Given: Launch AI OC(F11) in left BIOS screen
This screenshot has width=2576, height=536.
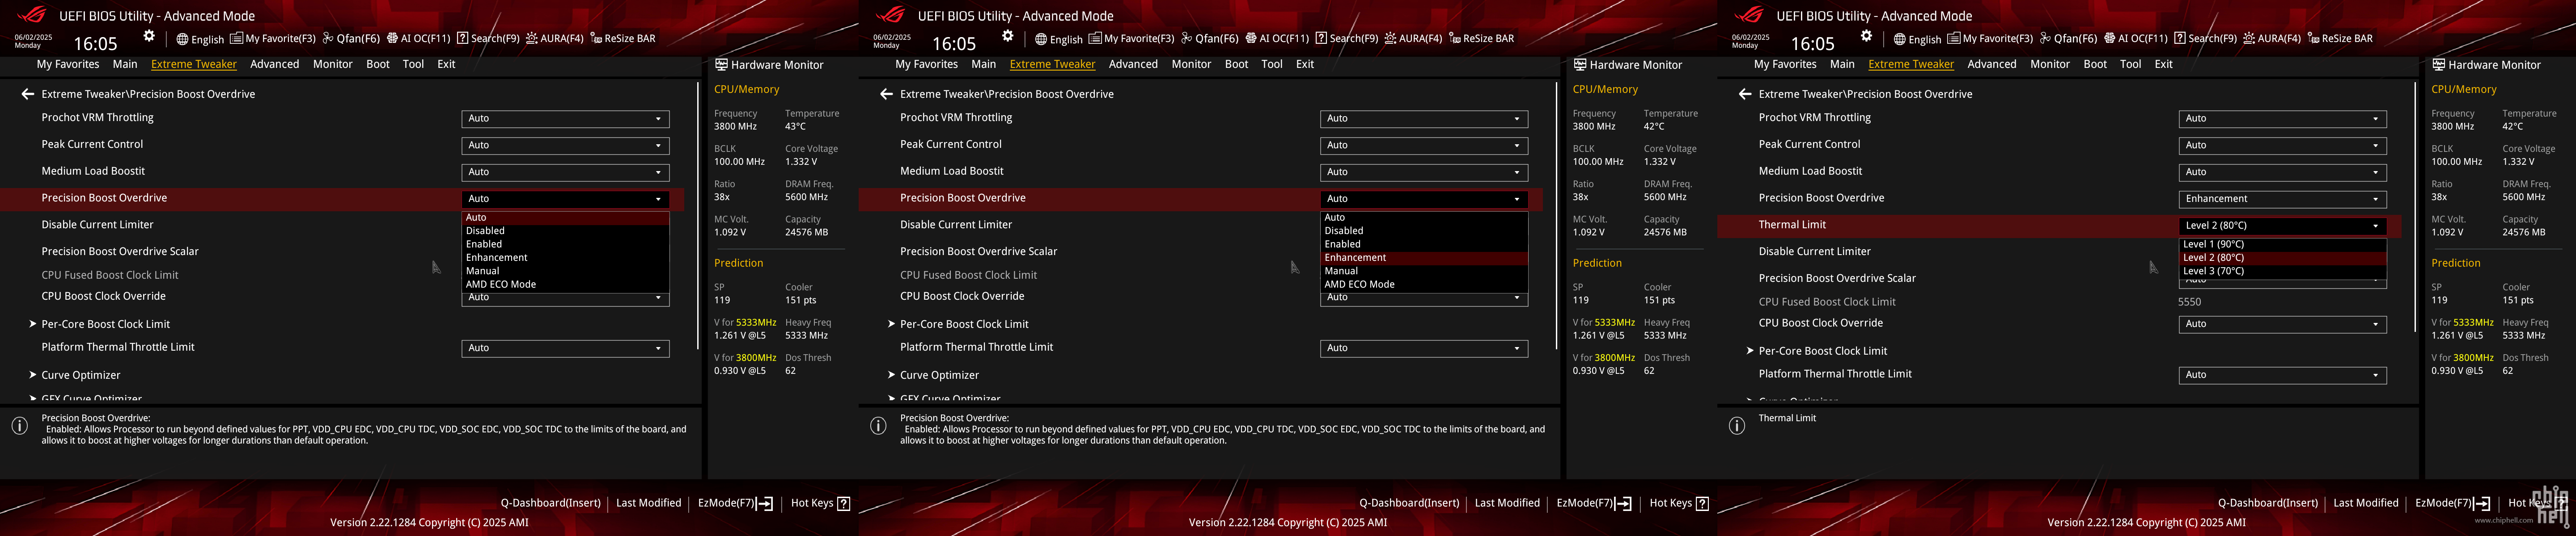Looking at the screenshot, I should point(418,39).
